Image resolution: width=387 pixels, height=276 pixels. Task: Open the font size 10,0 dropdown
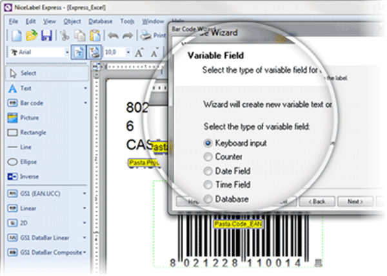128,52
